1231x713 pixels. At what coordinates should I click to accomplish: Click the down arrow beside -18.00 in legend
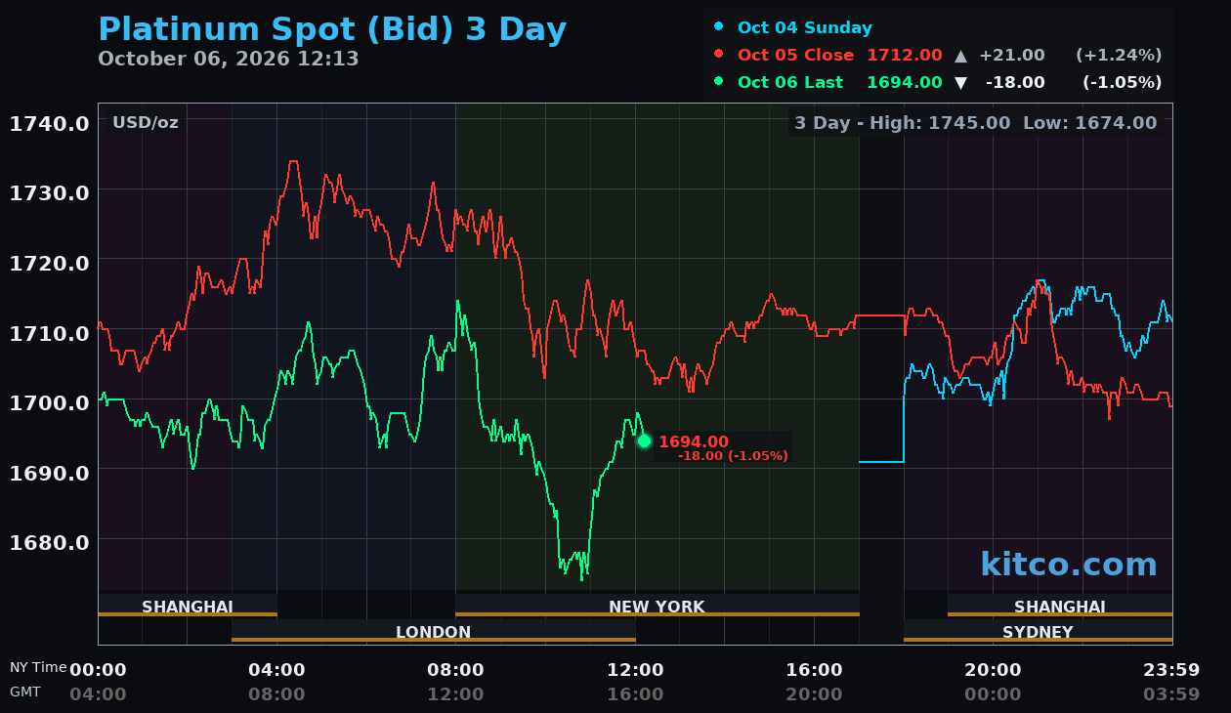coord(960,83)
